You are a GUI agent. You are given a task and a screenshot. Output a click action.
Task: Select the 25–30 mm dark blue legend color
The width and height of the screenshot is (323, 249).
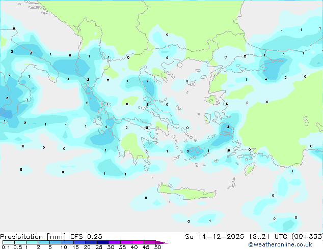(x=102, y=242)
